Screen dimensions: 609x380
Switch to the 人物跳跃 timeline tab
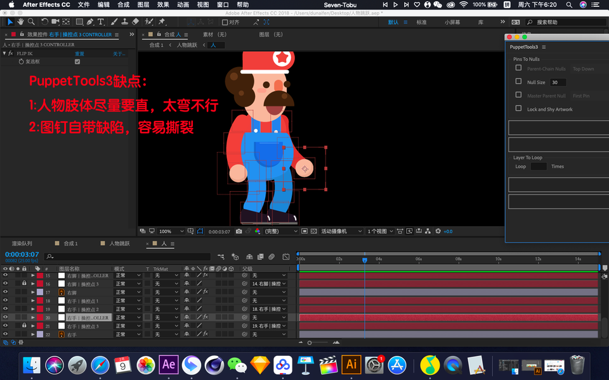point(120,243)
